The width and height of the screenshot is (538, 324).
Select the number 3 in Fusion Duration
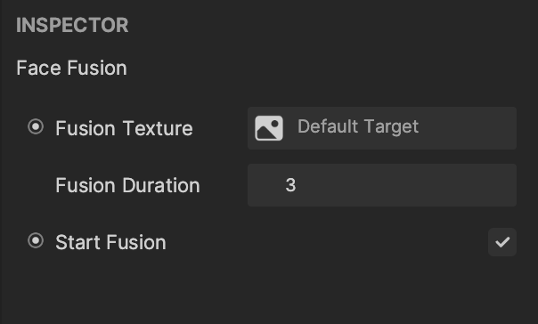point(290,185)
